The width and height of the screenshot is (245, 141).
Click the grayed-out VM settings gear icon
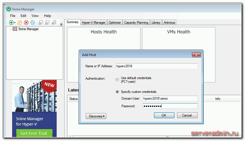[x=54, y=23]
